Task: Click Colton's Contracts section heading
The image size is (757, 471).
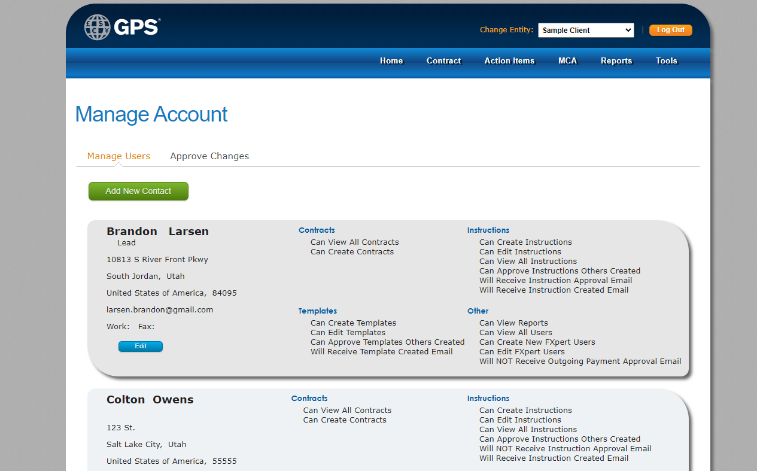Action: pos(309,398)
